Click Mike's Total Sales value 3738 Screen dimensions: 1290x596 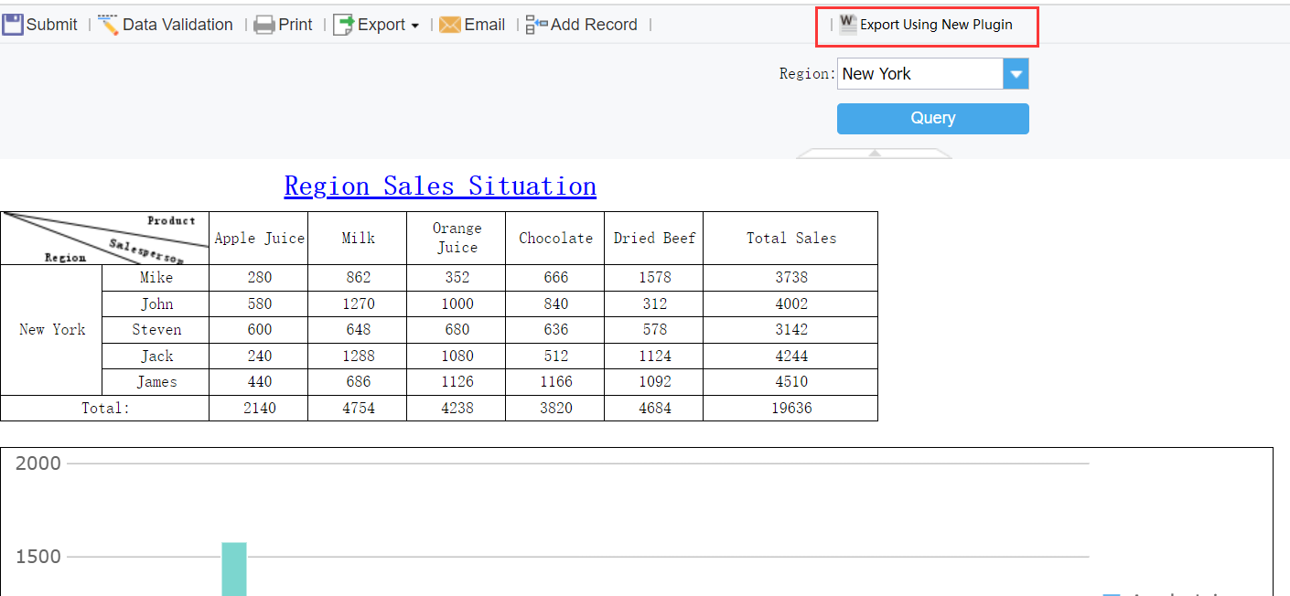pyautogui.click(x=790, y=278)
